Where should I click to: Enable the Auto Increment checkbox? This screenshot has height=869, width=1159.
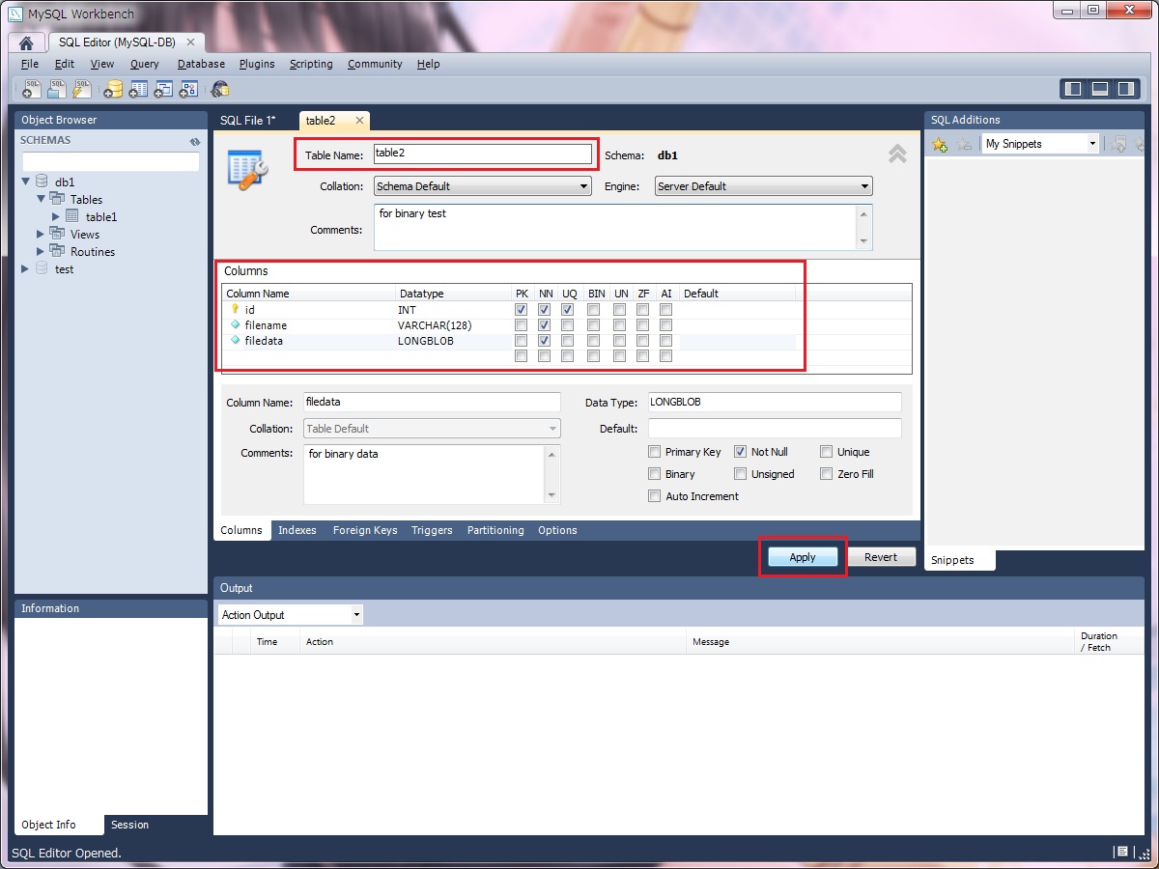coord(655,496)
